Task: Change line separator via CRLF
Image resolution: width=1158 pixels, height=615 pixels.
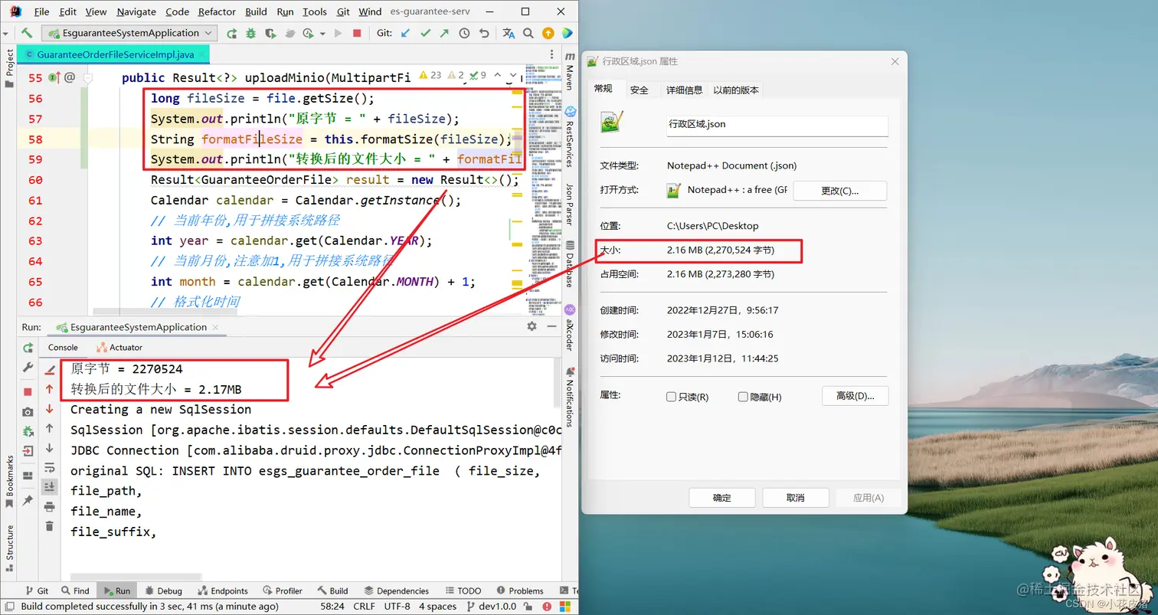Action: [x=364, y=606]
